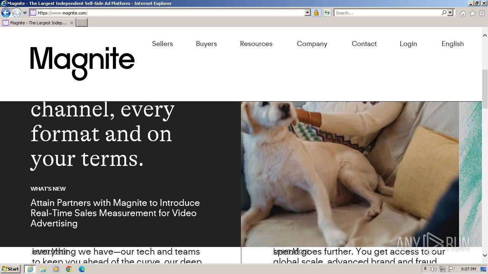The height and width of the screenshot is (274, 488).
Task: Go to the Contact page
Action: (364, 44)
